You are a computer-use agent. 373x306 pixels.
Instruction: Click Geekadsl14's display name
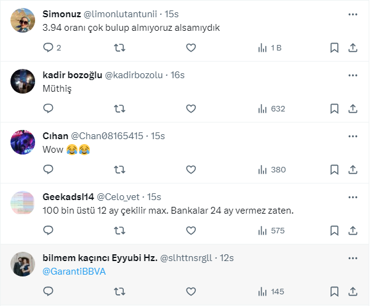click(68, 197)
